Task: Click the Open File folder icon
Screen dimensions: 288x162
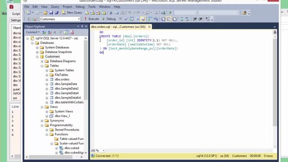Action: pos(45,13)
